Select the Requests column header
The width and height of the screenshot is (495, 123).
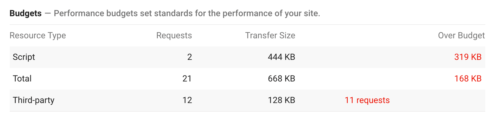point(174,35)
